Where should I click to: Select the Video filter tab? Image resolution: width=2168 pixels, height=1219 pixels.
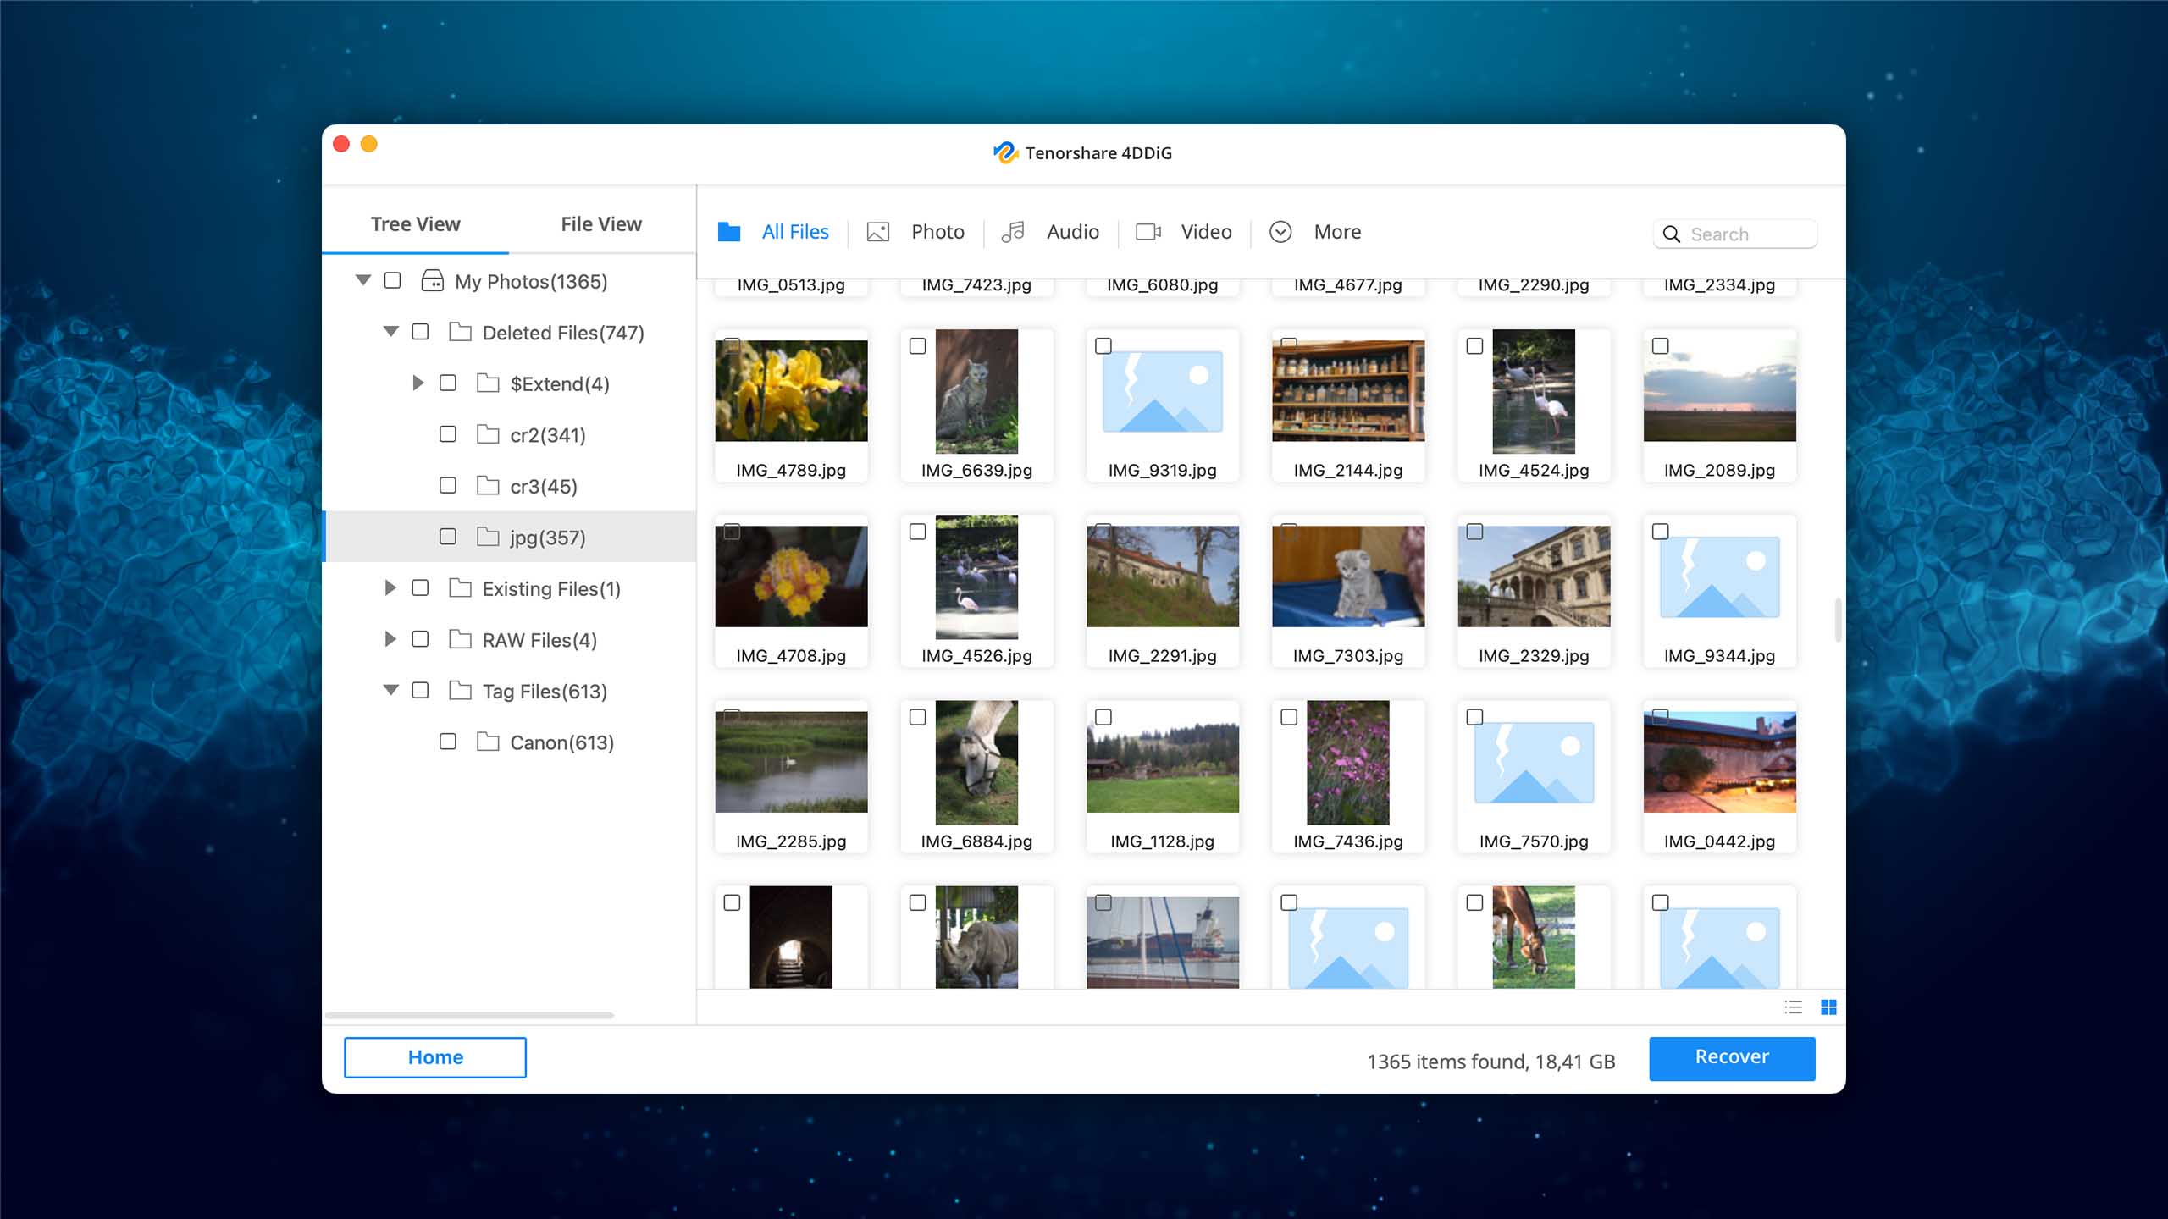coord(1183,232)
